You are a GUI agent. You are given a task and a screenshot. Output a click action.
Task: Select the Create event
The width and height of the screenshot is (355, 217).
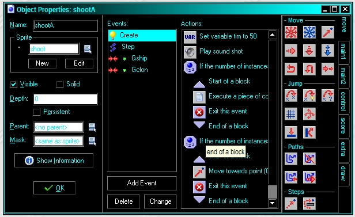tap(142, 35)
